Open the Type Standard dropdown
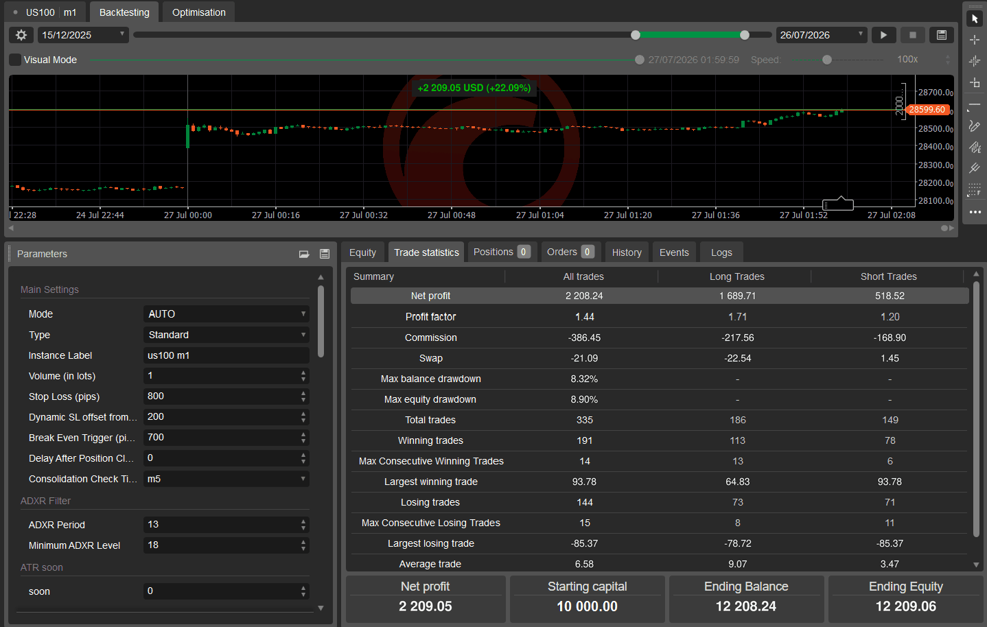Viewport: 987px width, 627px height. click(x=227, y=335)
